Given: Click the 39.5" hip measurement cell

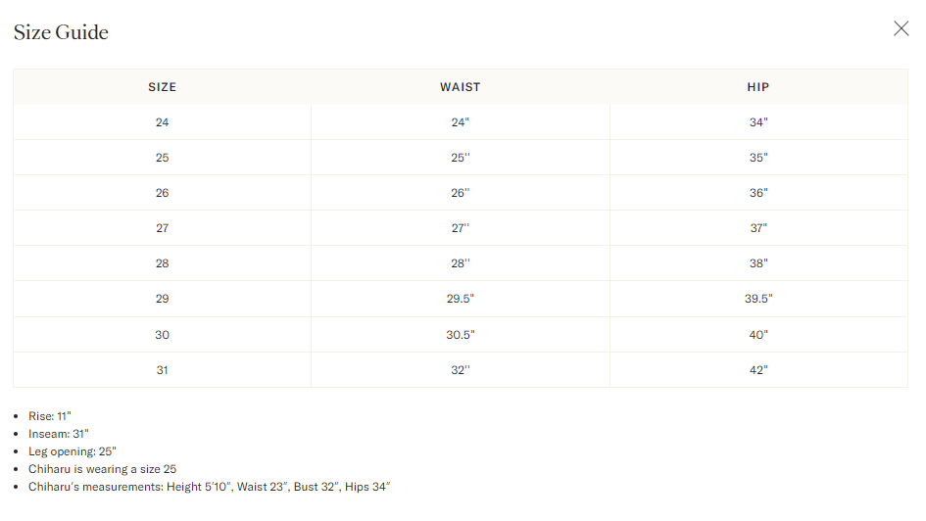Looking at the screenshot, I should 758,299.
